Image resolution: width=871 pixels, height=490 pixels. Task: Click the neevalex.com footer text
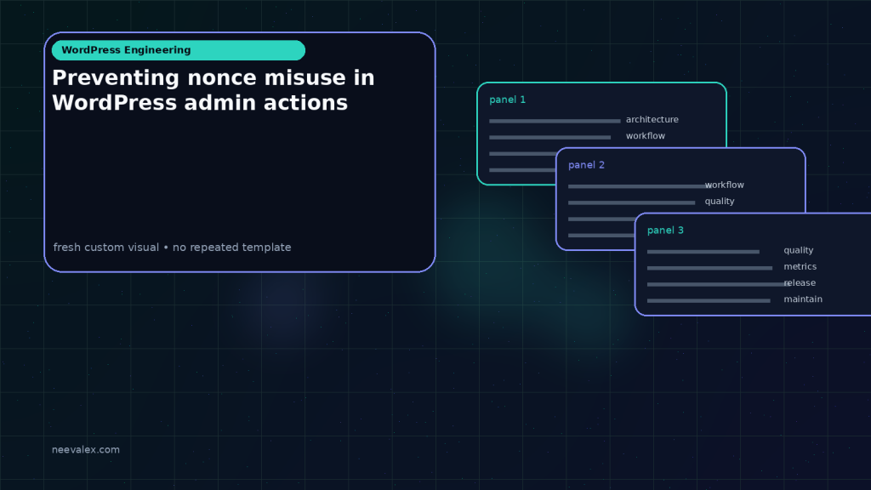point(86,449)
